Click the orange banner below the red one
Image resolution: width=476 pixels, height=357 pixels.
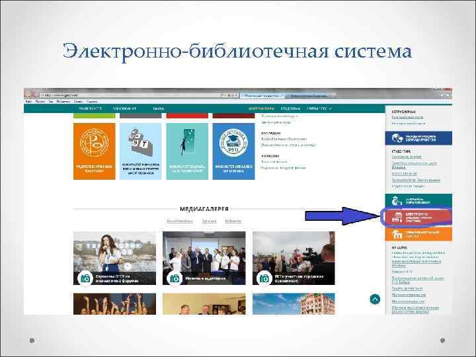pos(418,234)
